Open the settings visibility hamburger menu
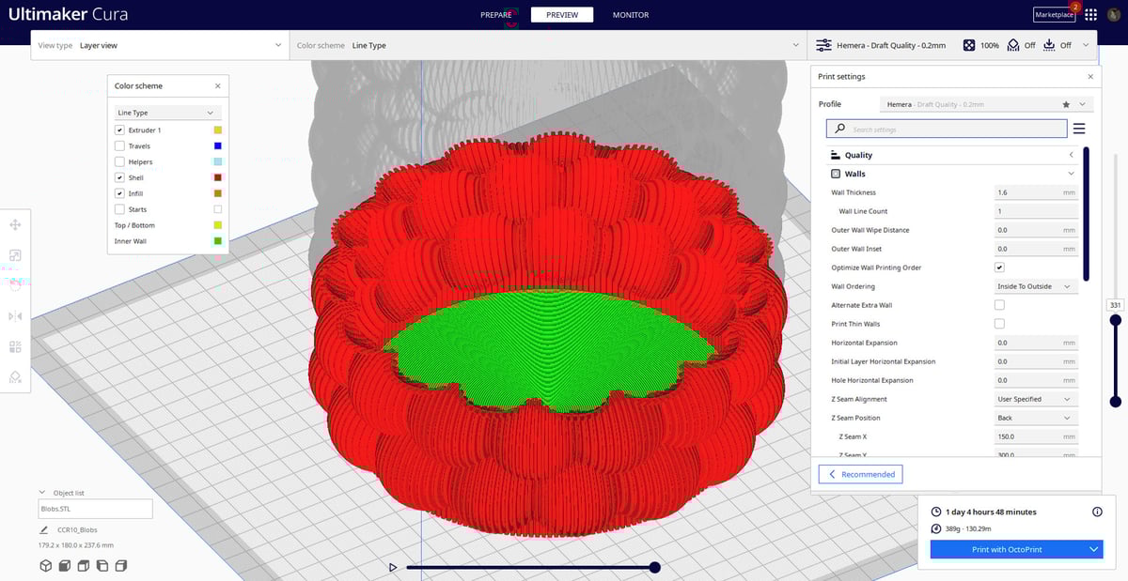Image resolution: width=1128 pixels, height=581 pixels. coord(1079,129)
